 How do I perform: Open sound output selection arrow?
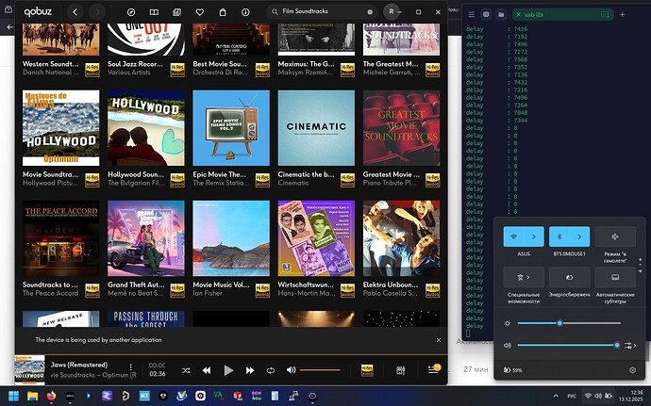point(630,345)
